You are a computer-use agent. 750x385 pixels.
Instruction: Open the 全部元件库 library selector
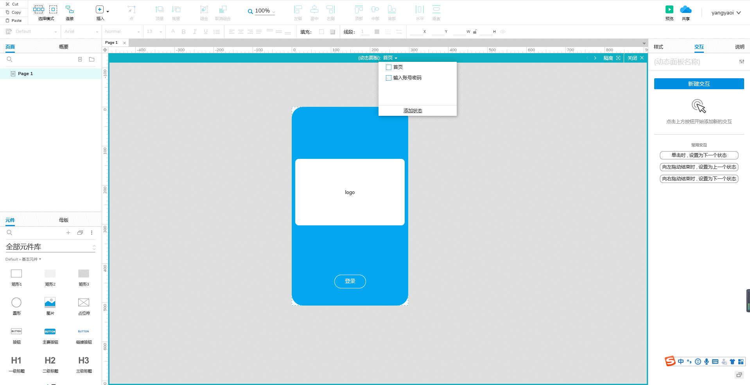click(x=50, y=247)
